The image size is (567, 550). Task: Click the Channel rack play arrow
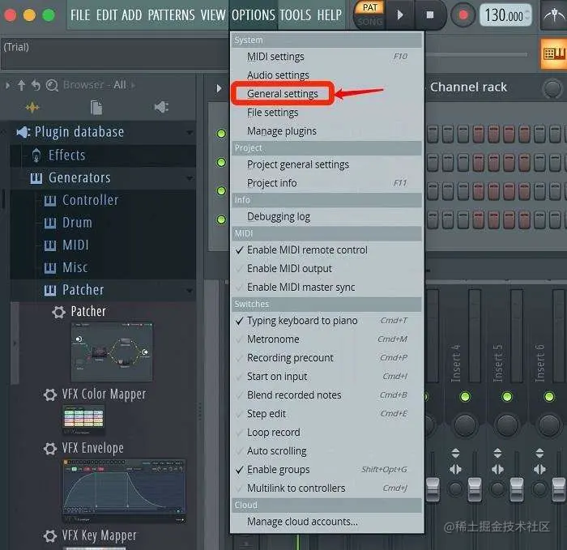click(x=219, y=88)
